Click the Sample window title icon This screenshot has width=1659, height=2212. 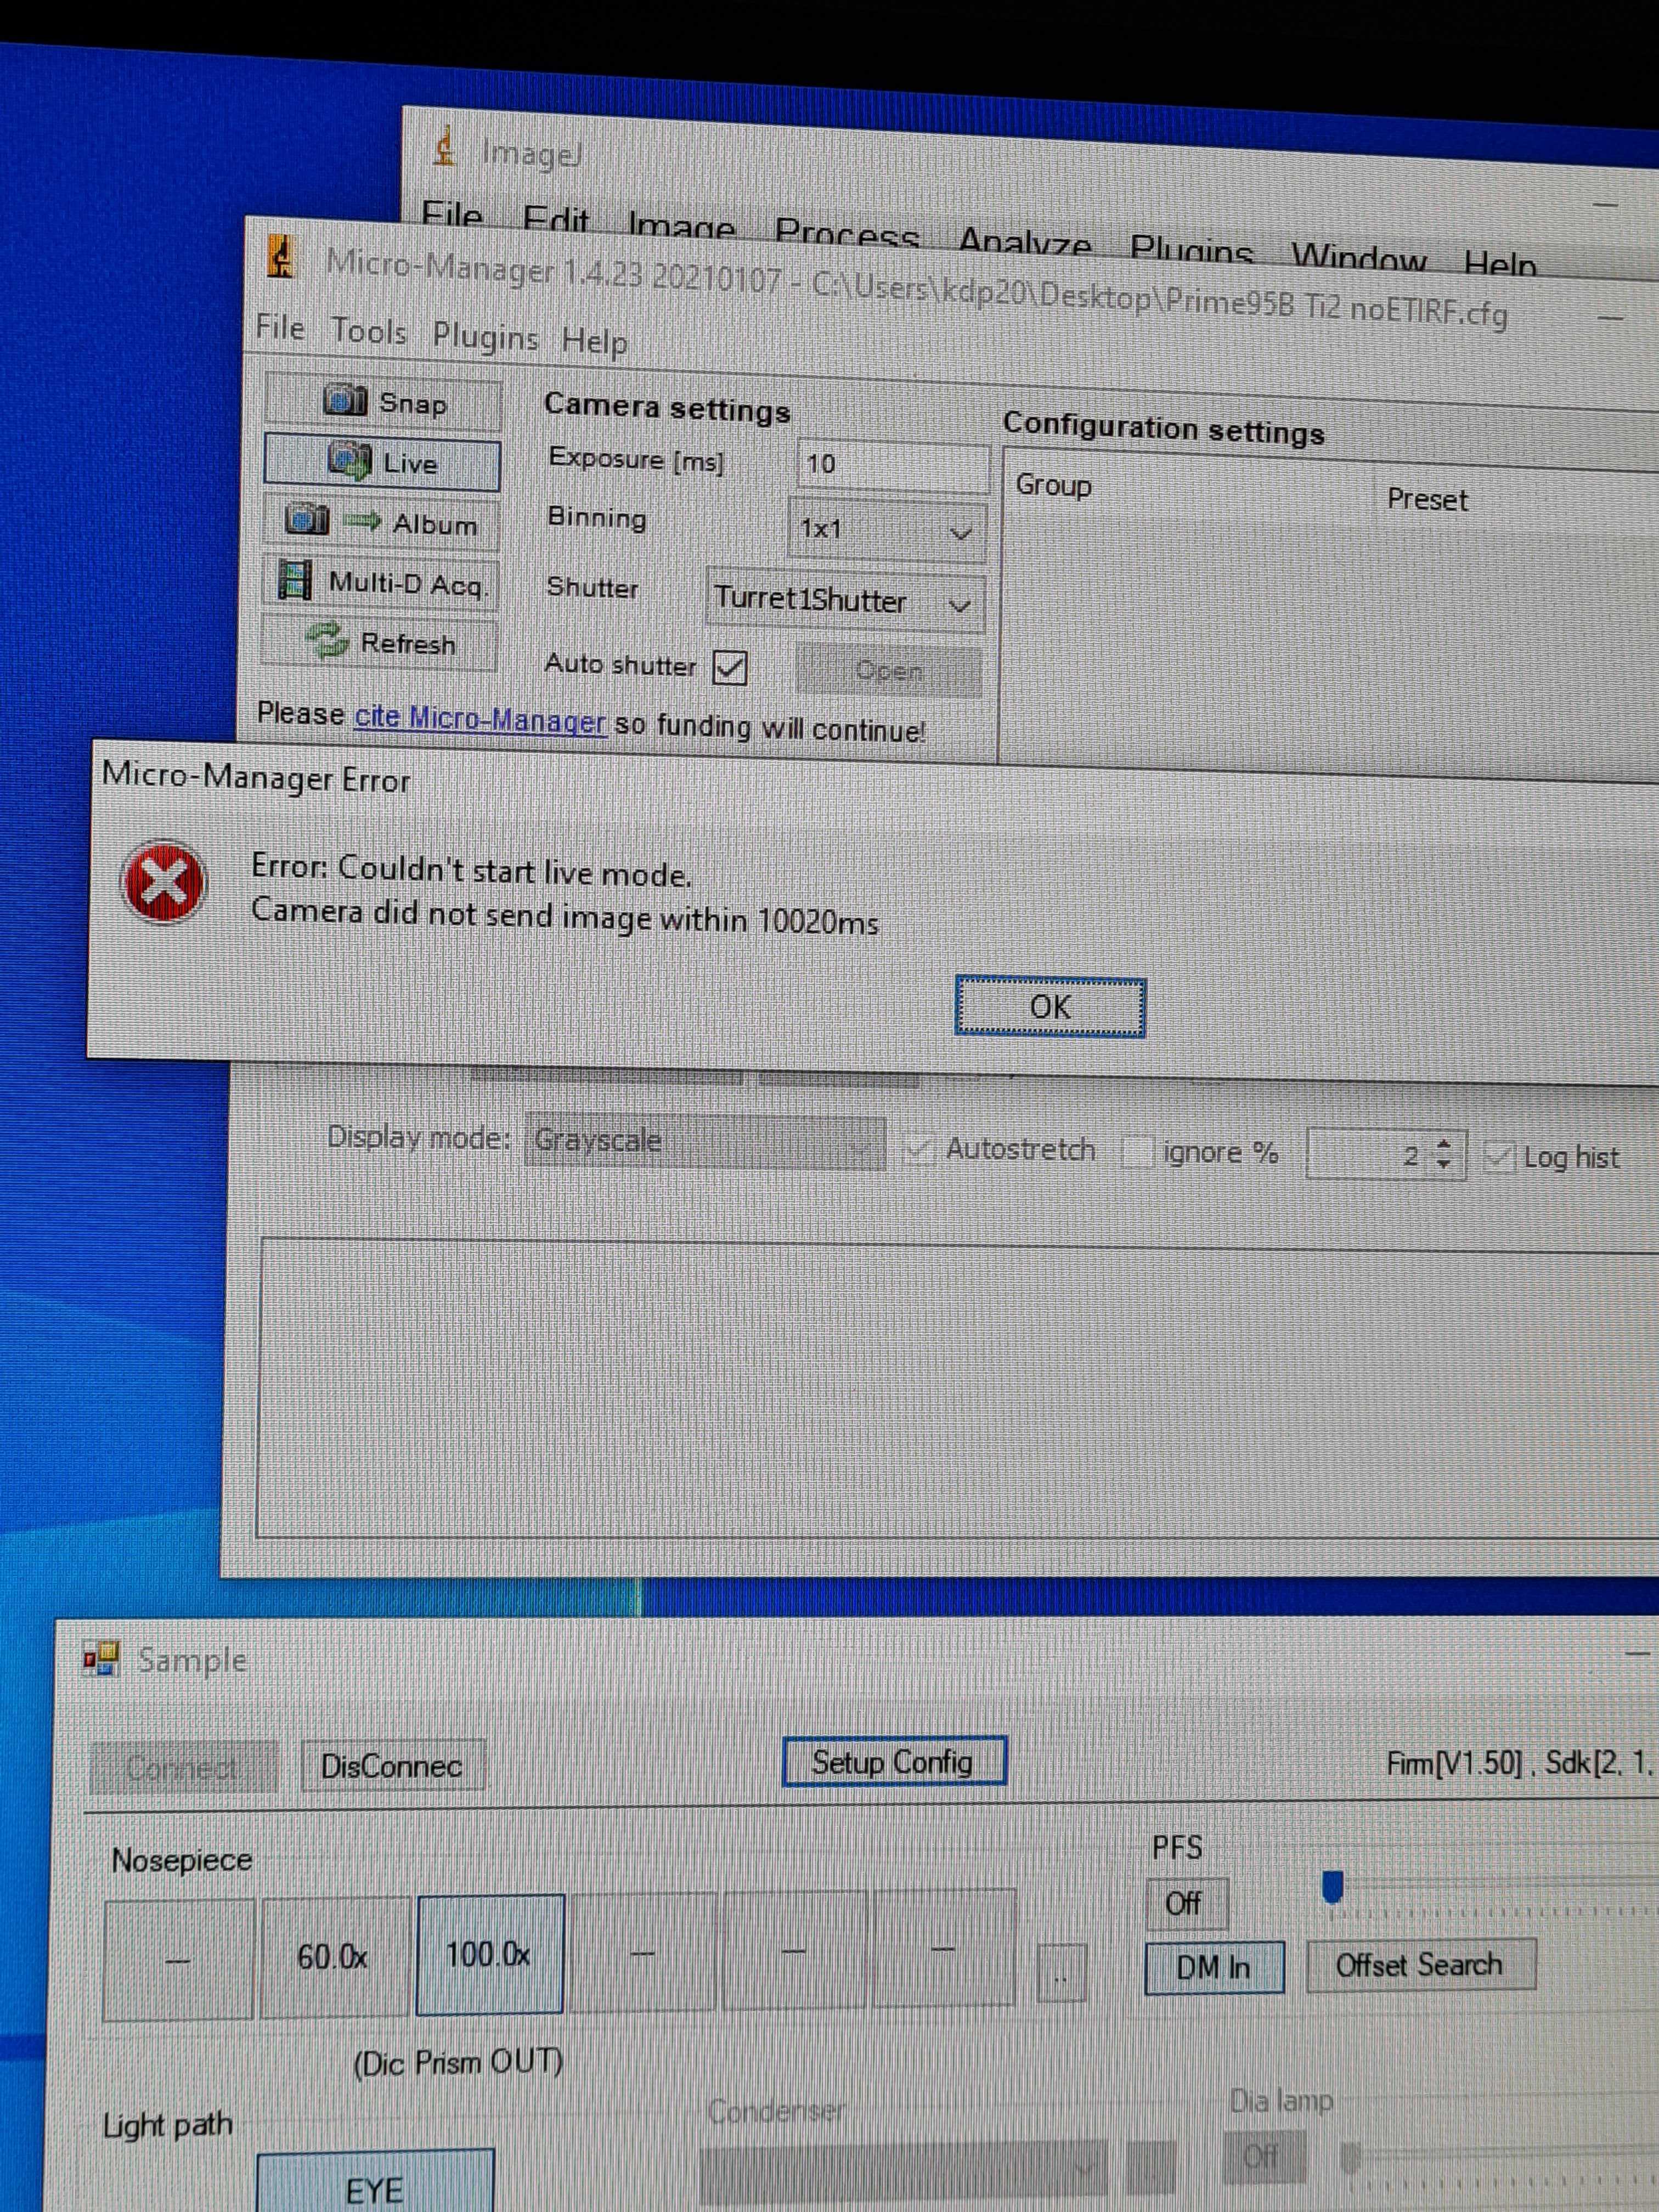(101, 1659)
